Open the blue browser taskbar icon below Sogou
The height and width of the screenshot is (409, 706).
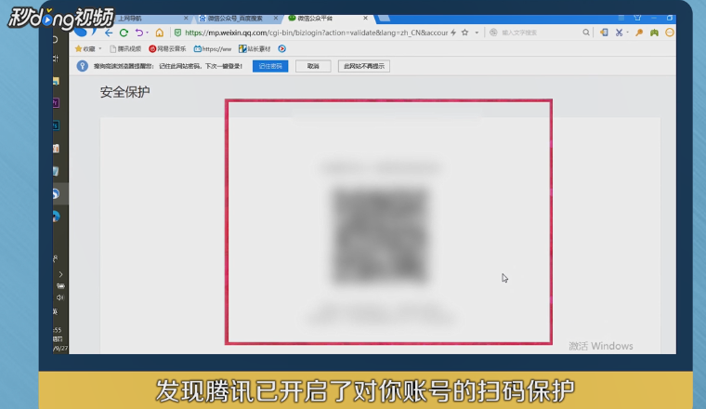coord(57,217)
